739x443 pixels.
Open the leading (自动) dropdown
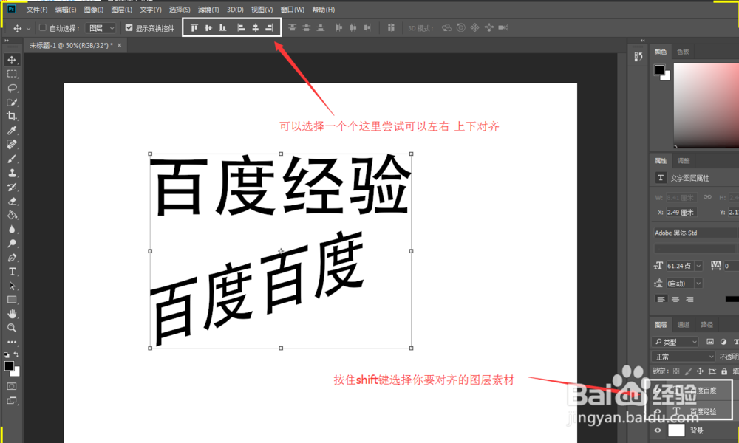[698, 284]
